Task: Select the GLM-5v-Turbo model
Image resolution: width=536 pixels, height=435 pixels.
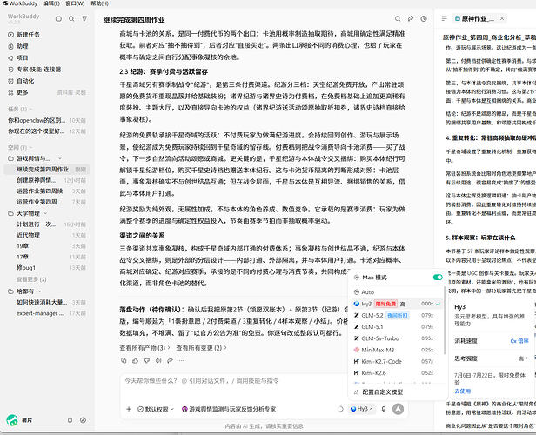Action: click(397, 338)
